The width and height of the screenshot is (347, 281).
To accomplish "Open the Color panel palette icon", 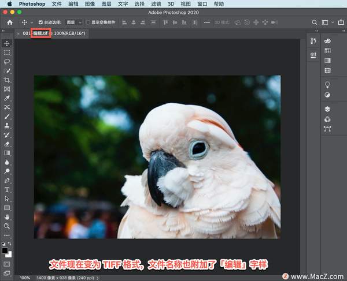I will (x=327, y=42).
